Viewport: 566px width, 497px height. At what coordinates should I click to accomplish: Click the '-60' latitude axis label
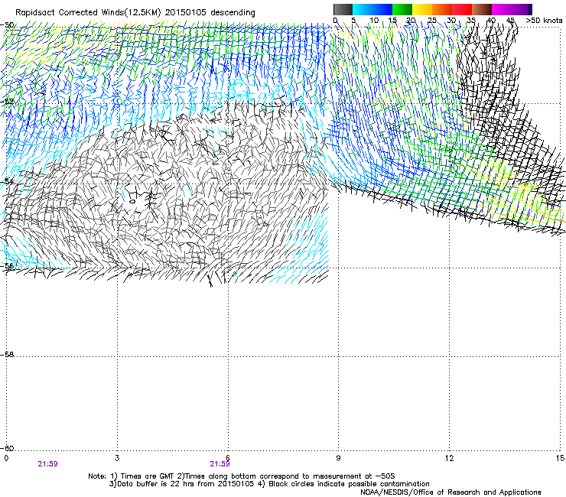click(x=7, y=448)
